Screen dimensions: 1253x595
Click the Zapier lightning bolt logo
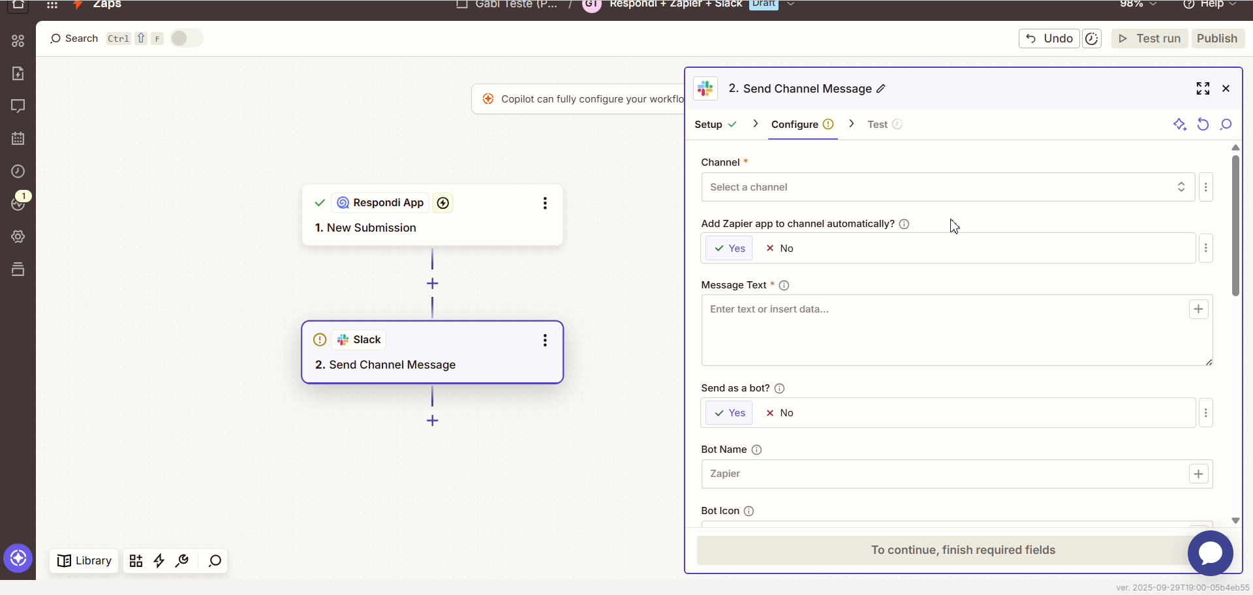[78, 5]
